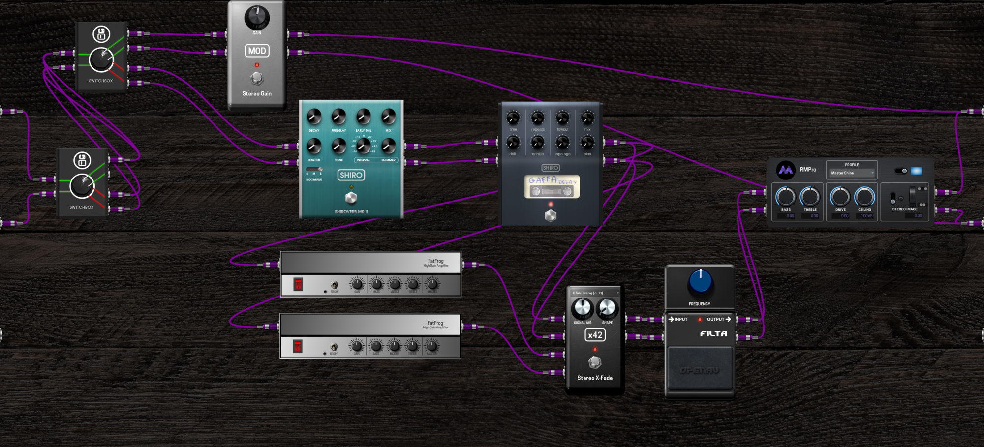Click the SHIRO logo on Shiroverb MK II
Image resolution: width=984 pixels, height=447 pixels.
click(x=351, y=175)
